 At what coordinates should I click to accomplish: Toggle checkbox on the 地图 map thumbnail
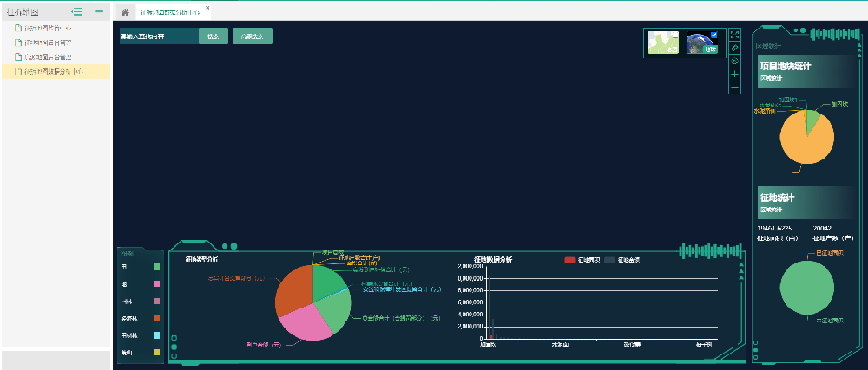click(674, 35)
